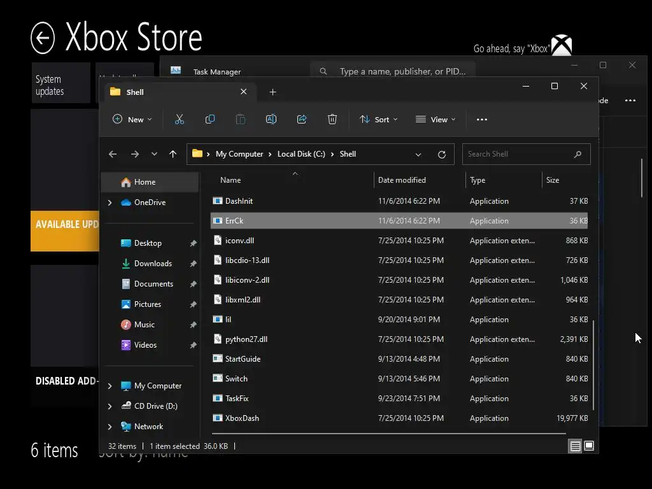
Task: Select the ErrCk file row
Action: pos(399,221)
